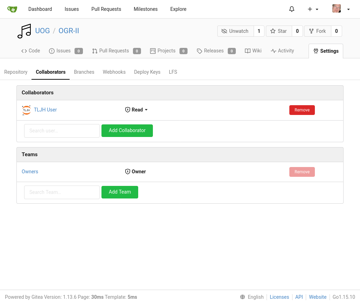
Task: Expand the user profile avatar menu
Action: [341, 9]
